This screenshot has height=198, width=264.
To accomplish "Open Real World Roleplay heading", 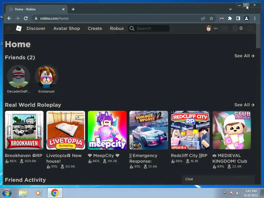I will (33, 105).
